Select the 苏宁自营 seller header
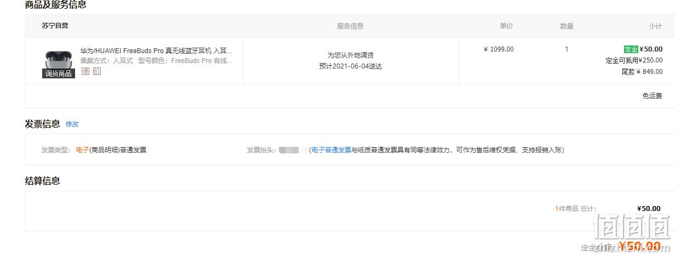This screenshot has width=675, height=257. 55,26
